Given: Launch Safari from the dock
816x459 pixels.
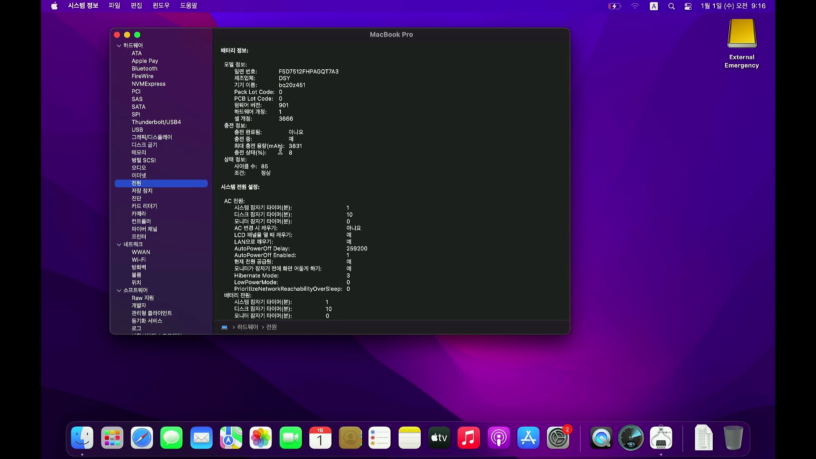Looking at the screenshot, I should (x=142, y=438).
